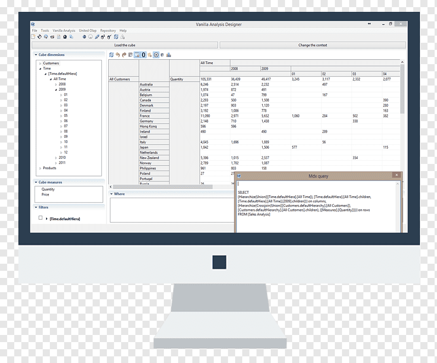437x363 pixels.
Task: Collapse the Filters section
Action: (36, 207)
